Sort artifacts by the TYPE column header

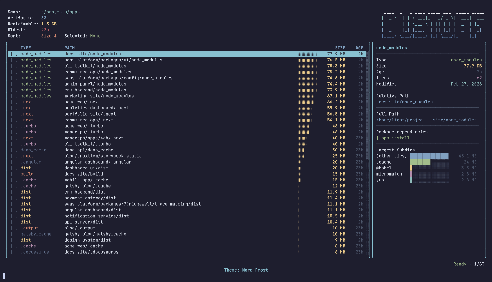(x=26, y=47)
